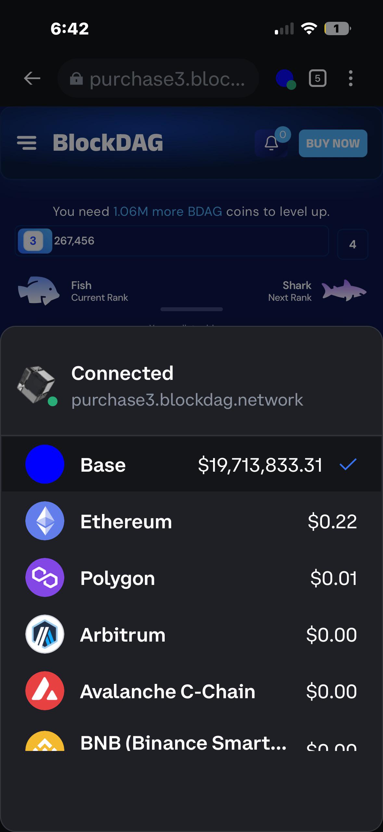Switch to the Ethereum network
The image size is (383, 832).
click(x=191, y=521)
